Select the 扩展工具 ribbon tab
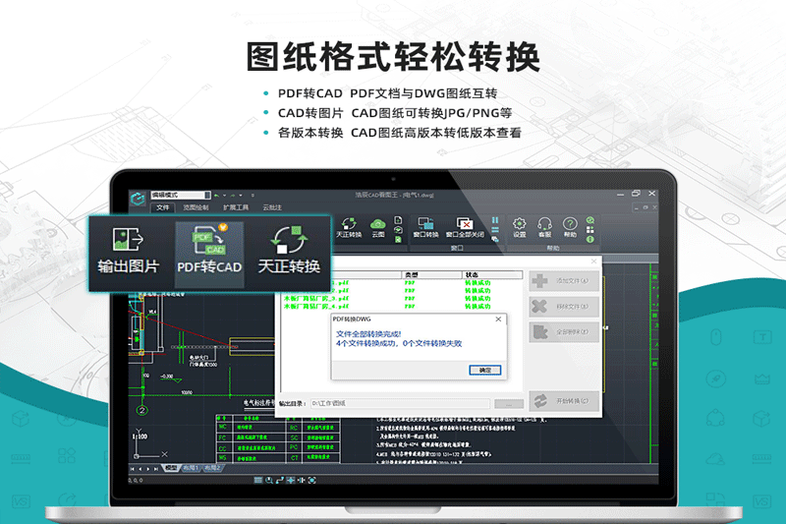The height and width of the screenshot is (524, 786). [x=236, y=207]
